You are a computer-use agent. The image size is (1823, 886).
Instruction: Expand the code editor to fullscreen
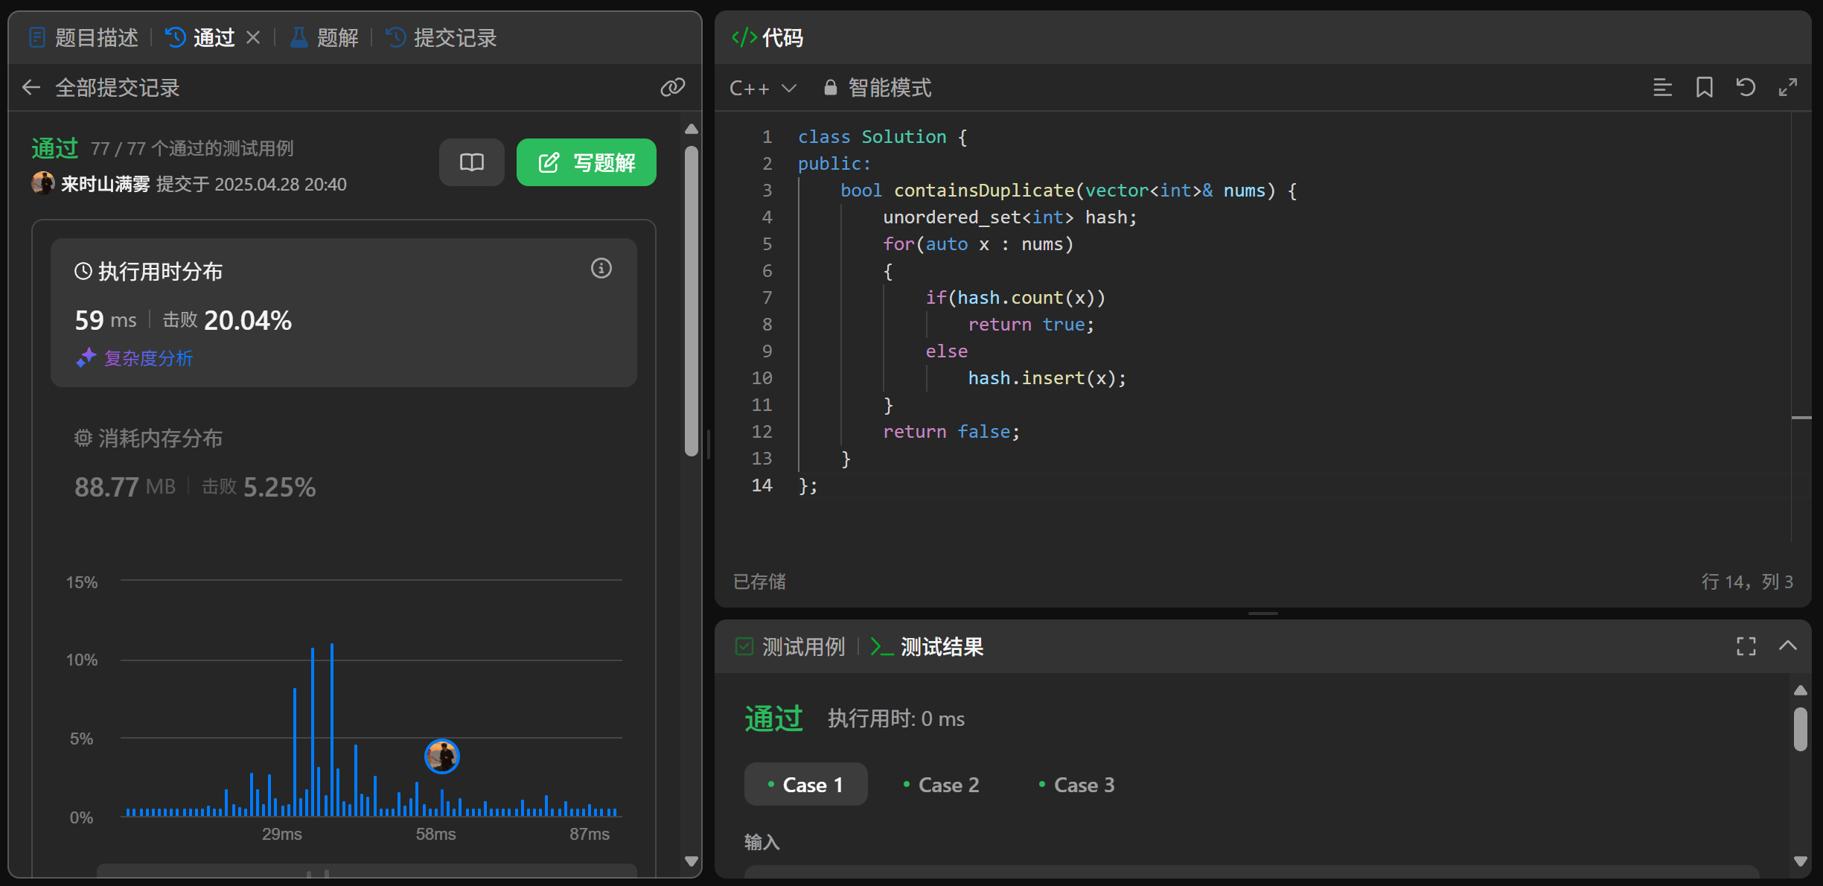coord(1787,88)
